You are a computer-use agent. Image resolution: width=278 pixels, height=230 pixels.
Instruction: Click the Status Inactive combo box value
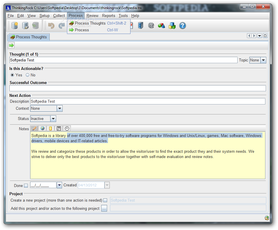click(40, 119)
